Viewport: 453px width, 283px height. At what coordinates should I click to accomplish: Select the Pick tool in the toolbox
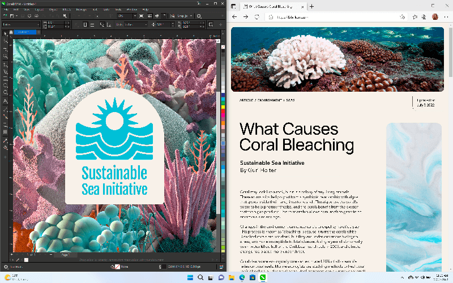pos(5,34)
